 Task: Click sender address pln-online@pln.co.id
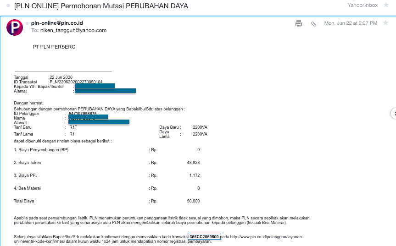[57, 23]
